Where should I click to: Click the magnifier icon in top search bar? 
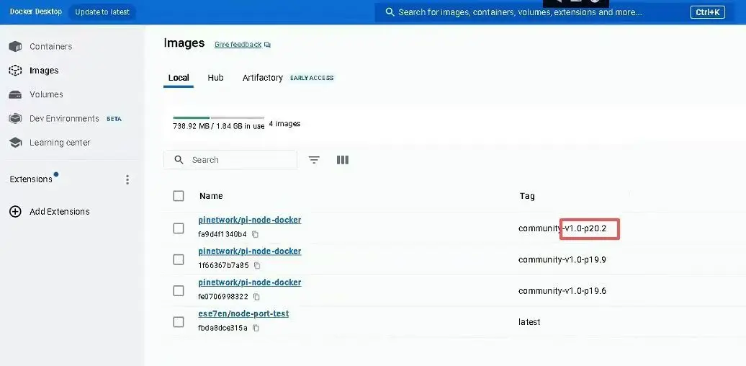(x=390, y=12)
